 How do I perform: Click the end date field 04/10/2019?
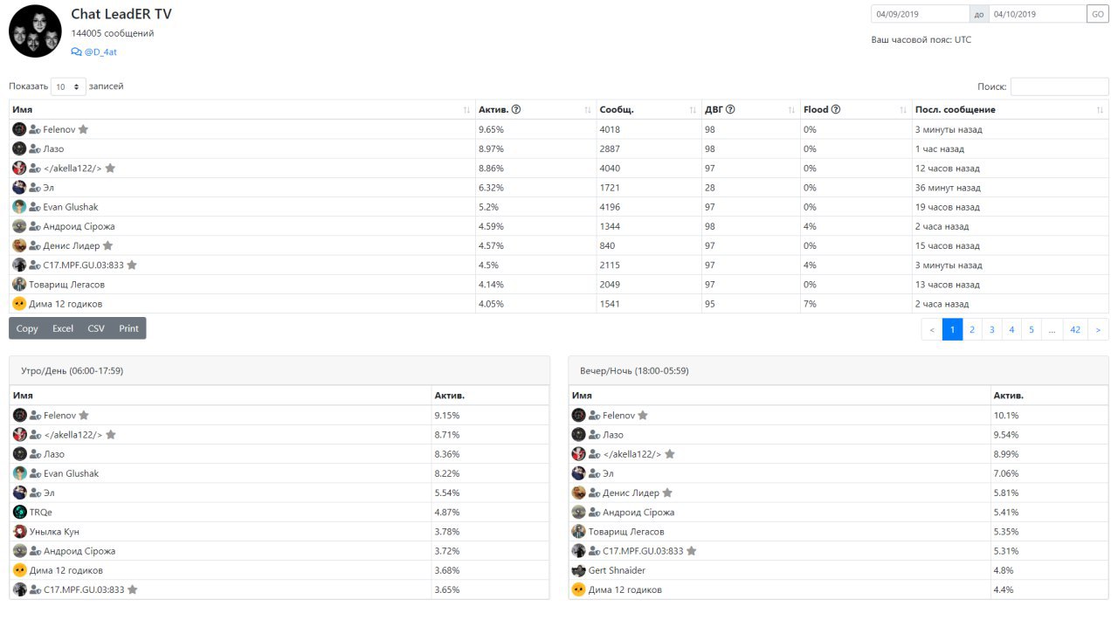[x=1038, y=14]
